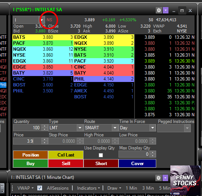
Task: Click the Max Display Qty field
Action: click(x=134, y=154)
